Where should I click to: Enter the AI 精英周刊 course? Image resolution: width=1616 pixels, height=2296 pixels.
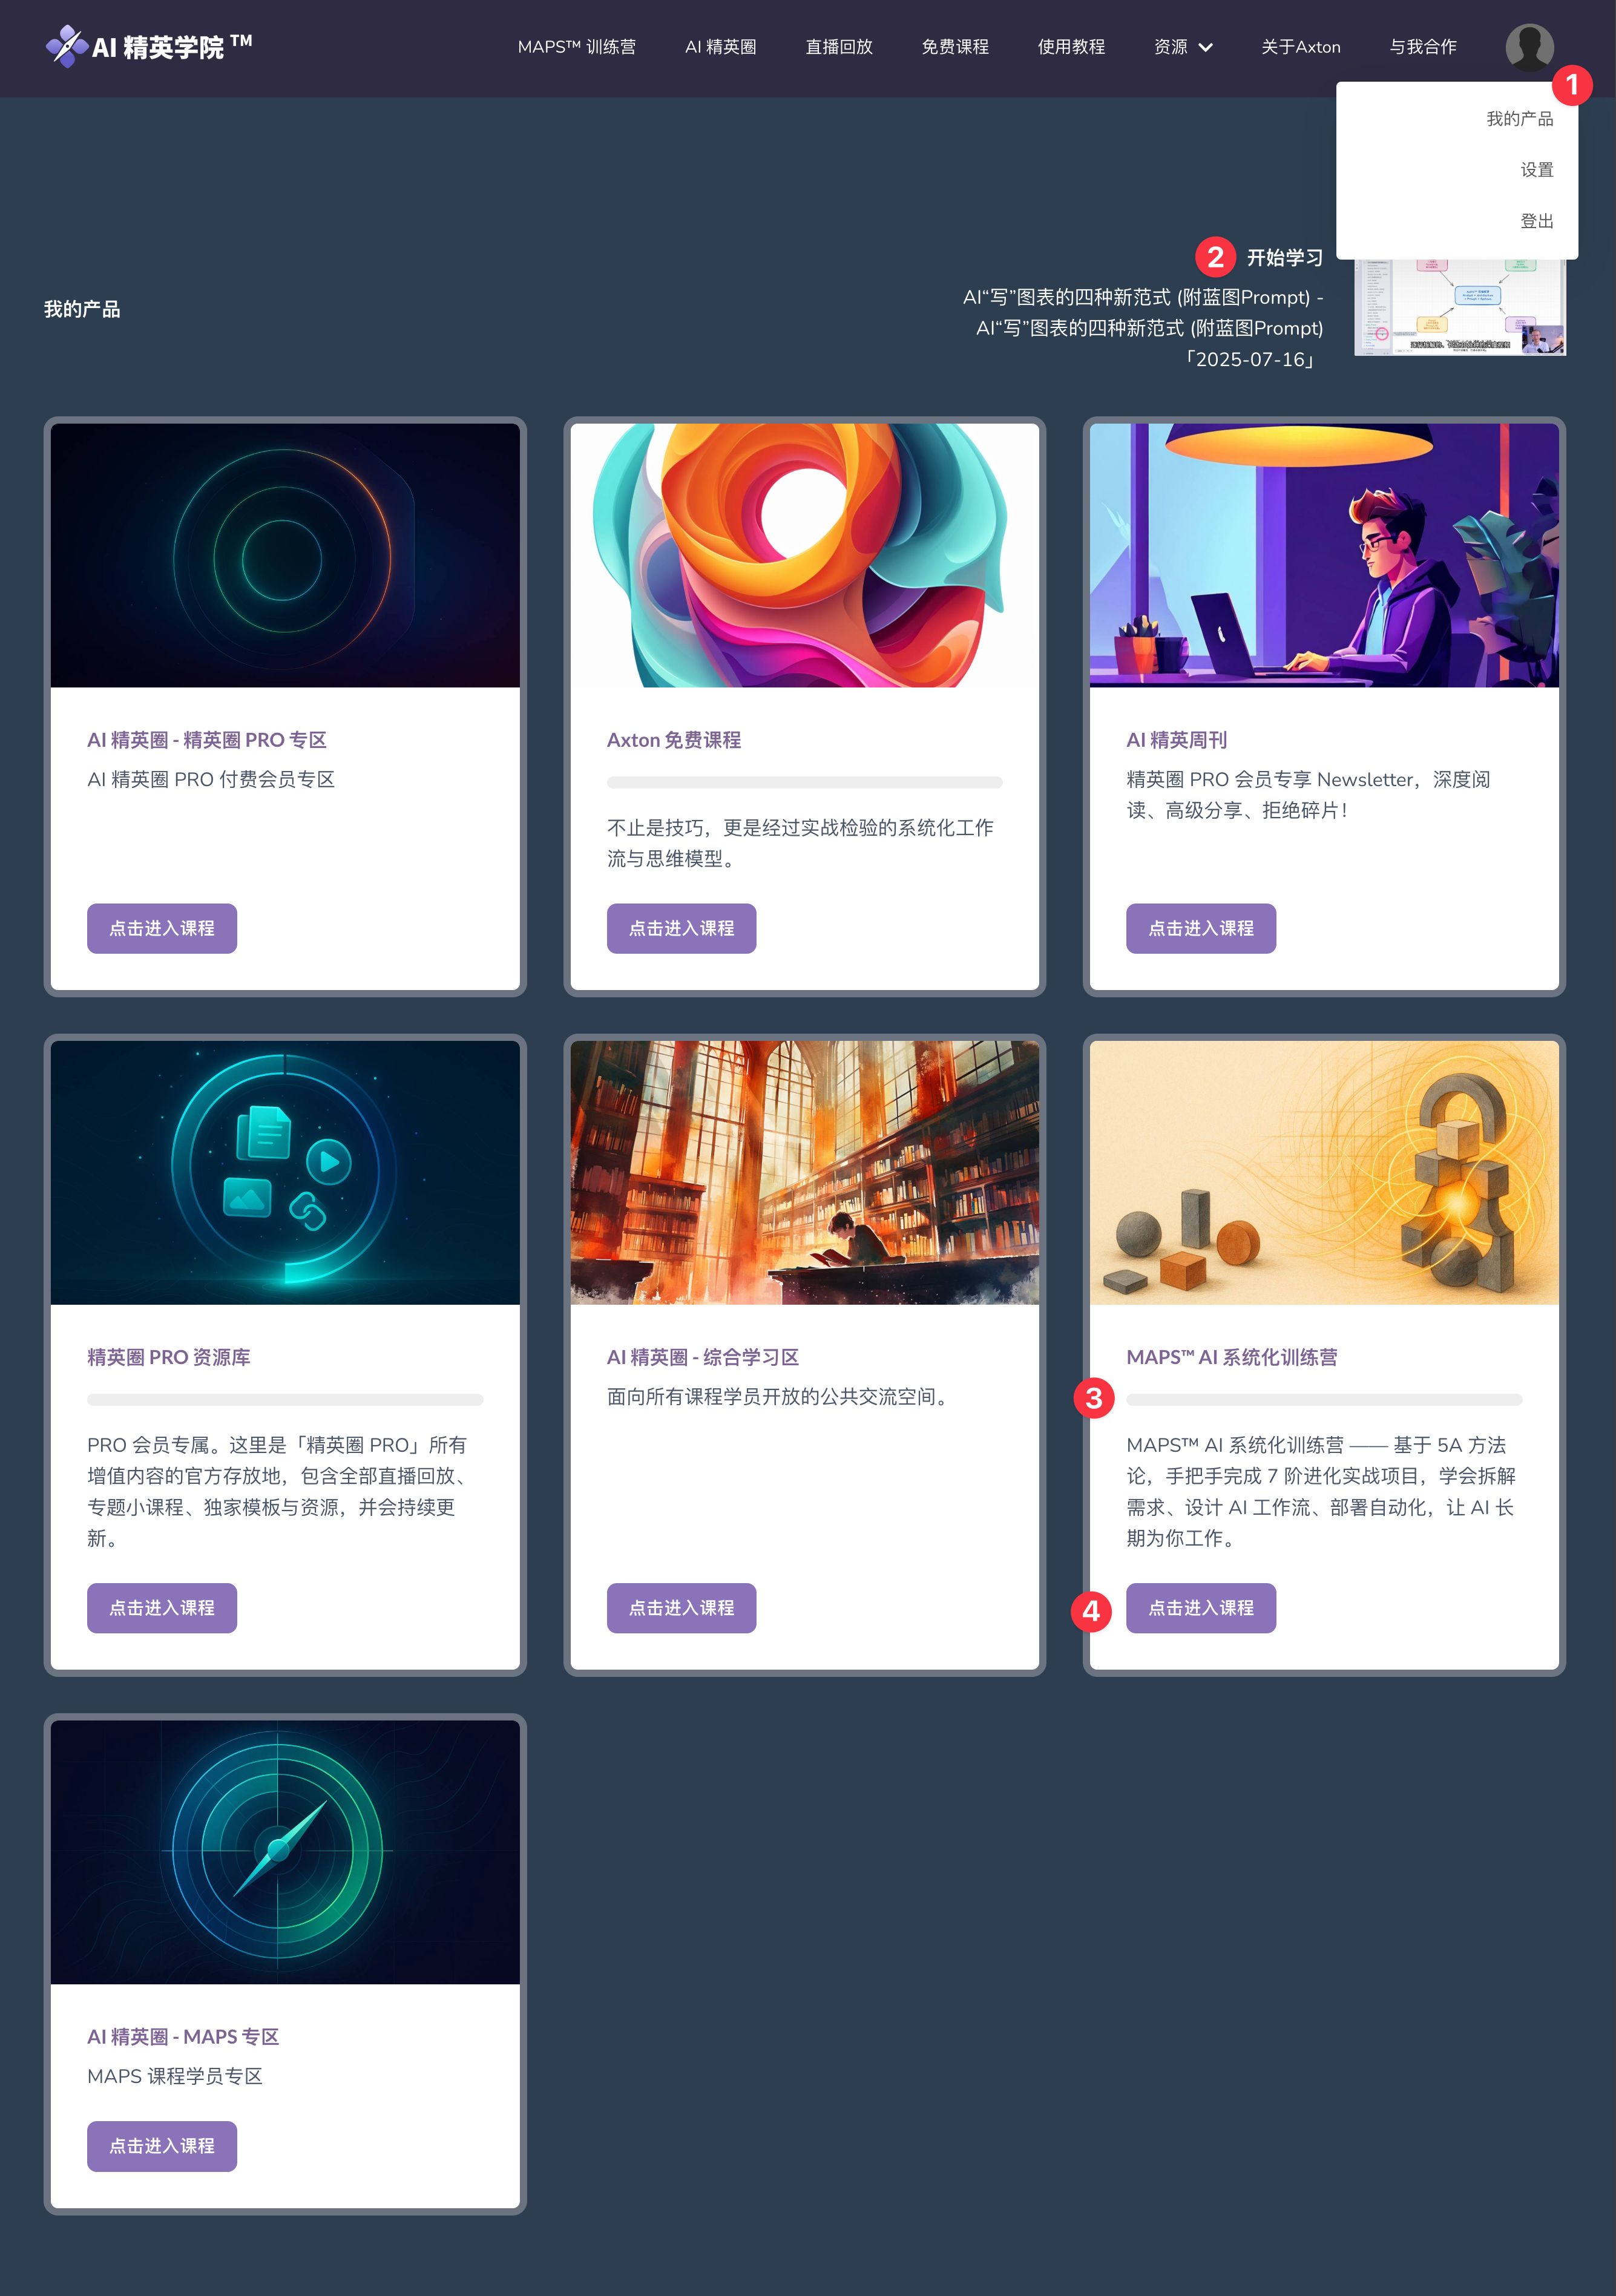[x=1200, y=928]
